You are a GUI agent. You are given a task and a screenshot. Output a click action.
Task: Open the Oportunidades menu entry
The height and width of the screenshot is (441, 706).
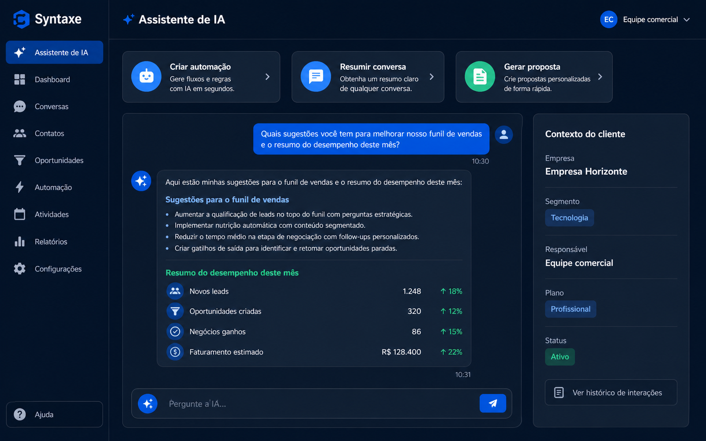pos(54,160)
